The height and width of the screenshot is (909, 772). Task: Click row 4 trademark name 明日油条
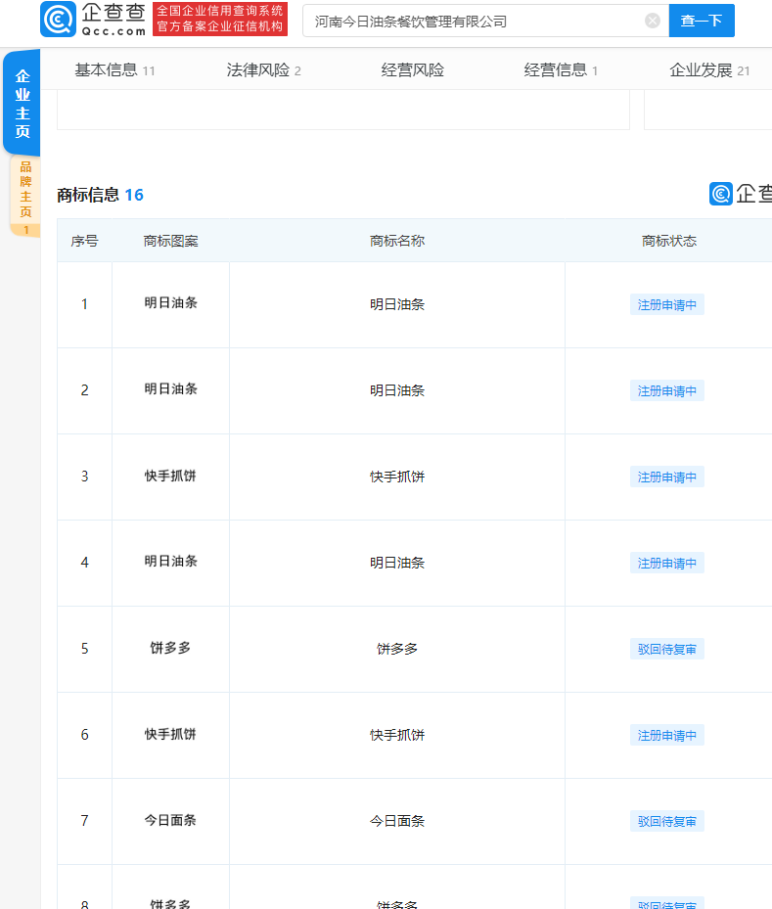coord(397,563)
